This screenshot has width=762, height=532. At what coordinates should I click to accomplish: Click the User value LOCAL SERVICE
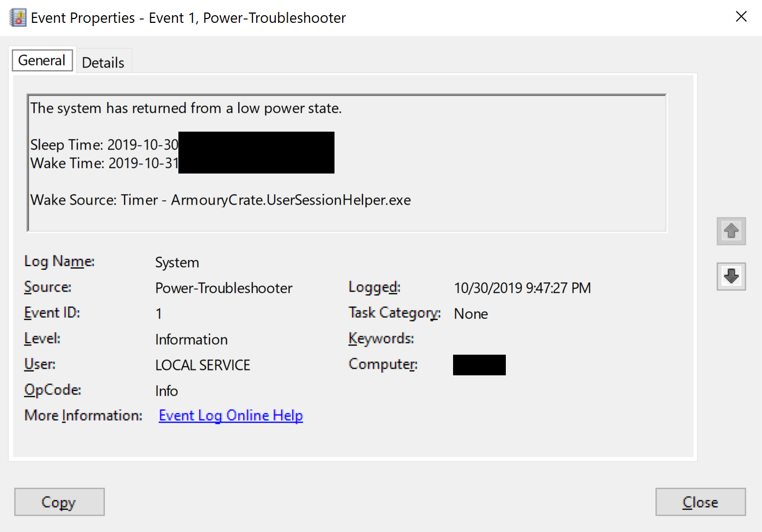[x=202, y=366]
